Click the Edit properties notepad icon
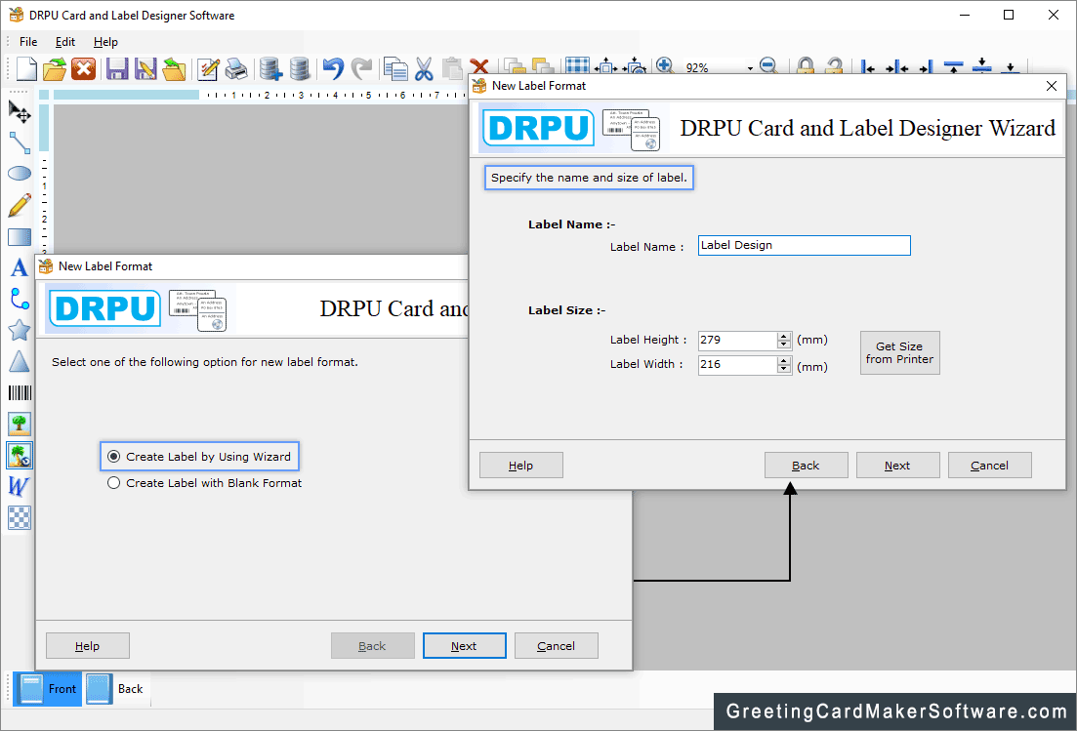Screen dimensions: 1077x731 pyautogui.click(x=207, y=68)
